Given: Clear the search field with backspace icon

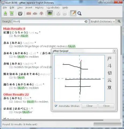Looking at the screenshot, I should coord(86,21).
